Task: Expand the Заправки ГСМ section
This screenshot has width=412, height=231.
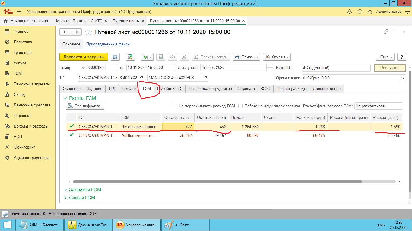Action: (85, 189)
